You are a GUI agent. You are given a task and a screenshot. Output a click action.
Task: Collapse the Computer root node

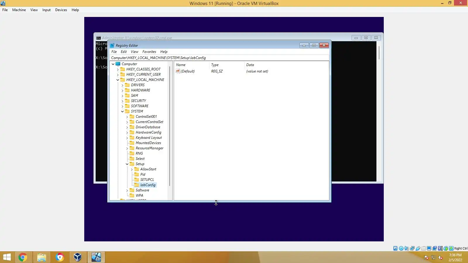tap(113, 64)
